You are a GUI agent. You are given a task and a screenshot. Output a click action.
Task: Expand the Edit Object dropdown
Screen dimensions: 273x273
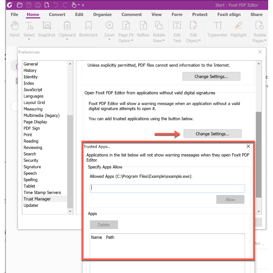194,38
